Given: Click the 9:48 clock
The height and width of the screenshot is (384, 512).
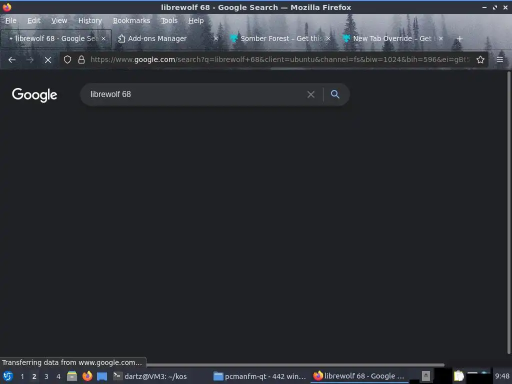Looking at the screenshot, I should pos(502,376).
